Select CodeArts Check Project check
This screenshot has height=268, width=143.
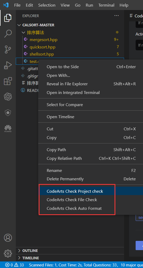pyautogui.click(x=75, y=191)
